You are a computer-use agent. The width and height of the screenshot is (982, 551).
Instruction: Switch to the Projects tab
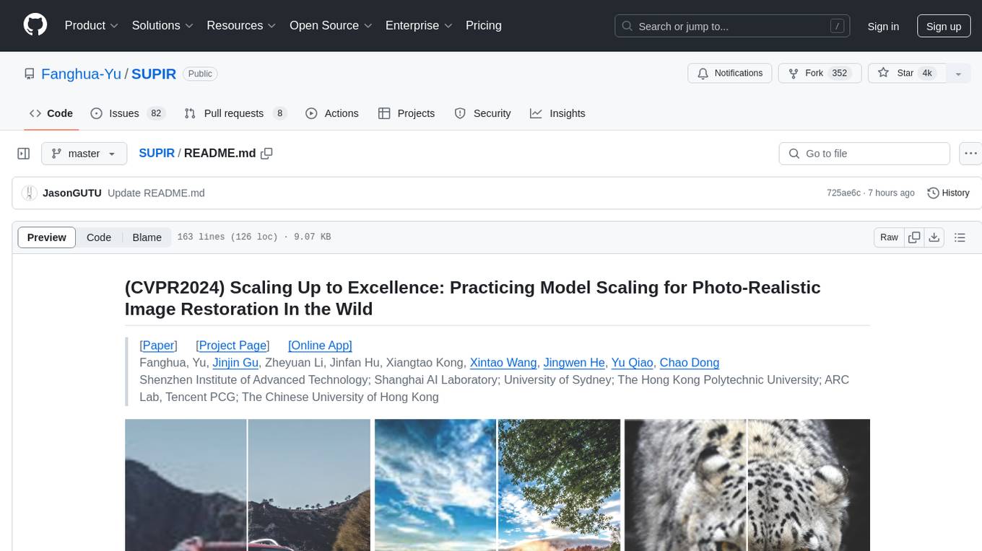pyautogui.click(x=407, y=113)
